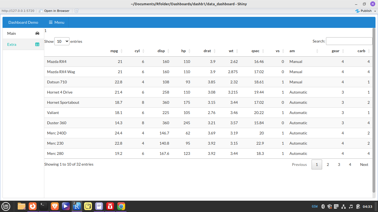
Task: Open the Publish dropdown arrow
Action: coord(375,11)
